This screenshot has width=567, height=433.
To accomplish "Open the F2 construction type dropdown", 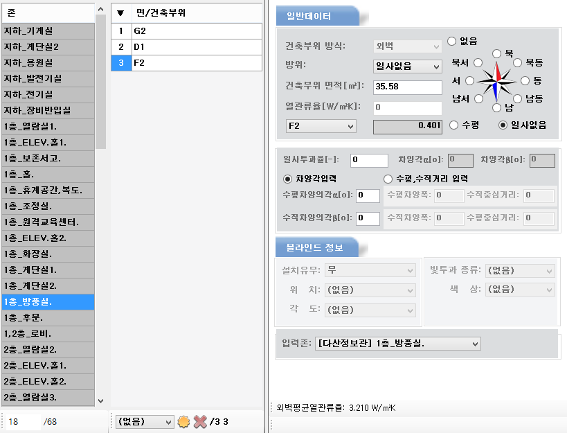I will (x=321, y=126).
